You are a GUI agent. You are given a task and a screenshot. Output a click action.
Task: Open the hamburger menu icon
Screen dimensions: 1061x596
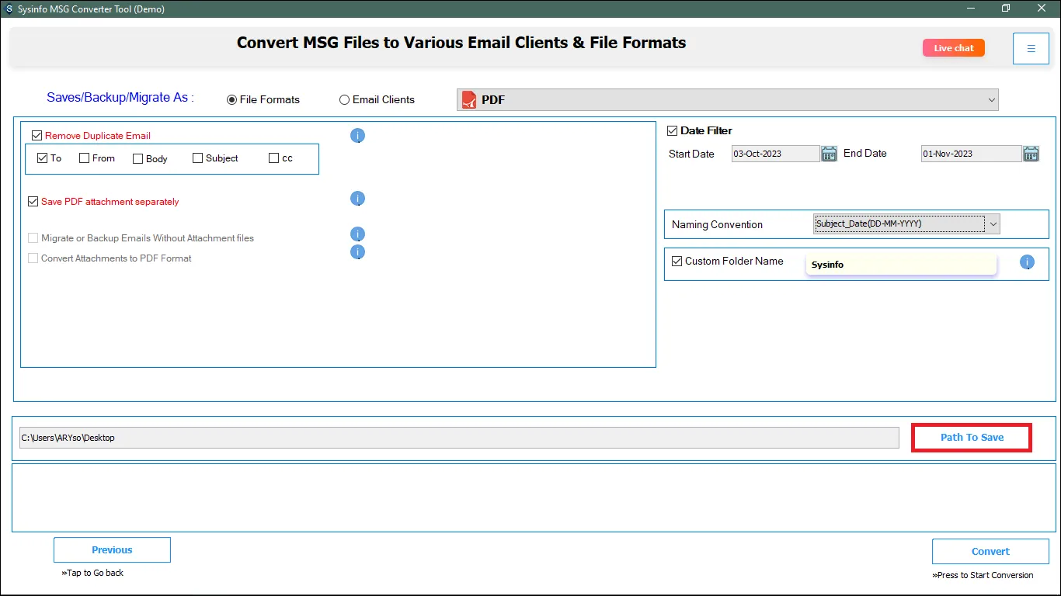1031,49
